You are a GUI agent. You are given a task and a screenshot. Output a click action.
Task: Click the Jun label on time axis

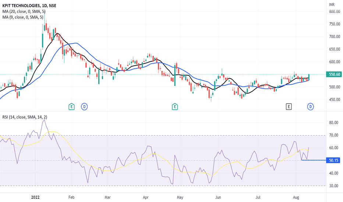tap(218, 198)
